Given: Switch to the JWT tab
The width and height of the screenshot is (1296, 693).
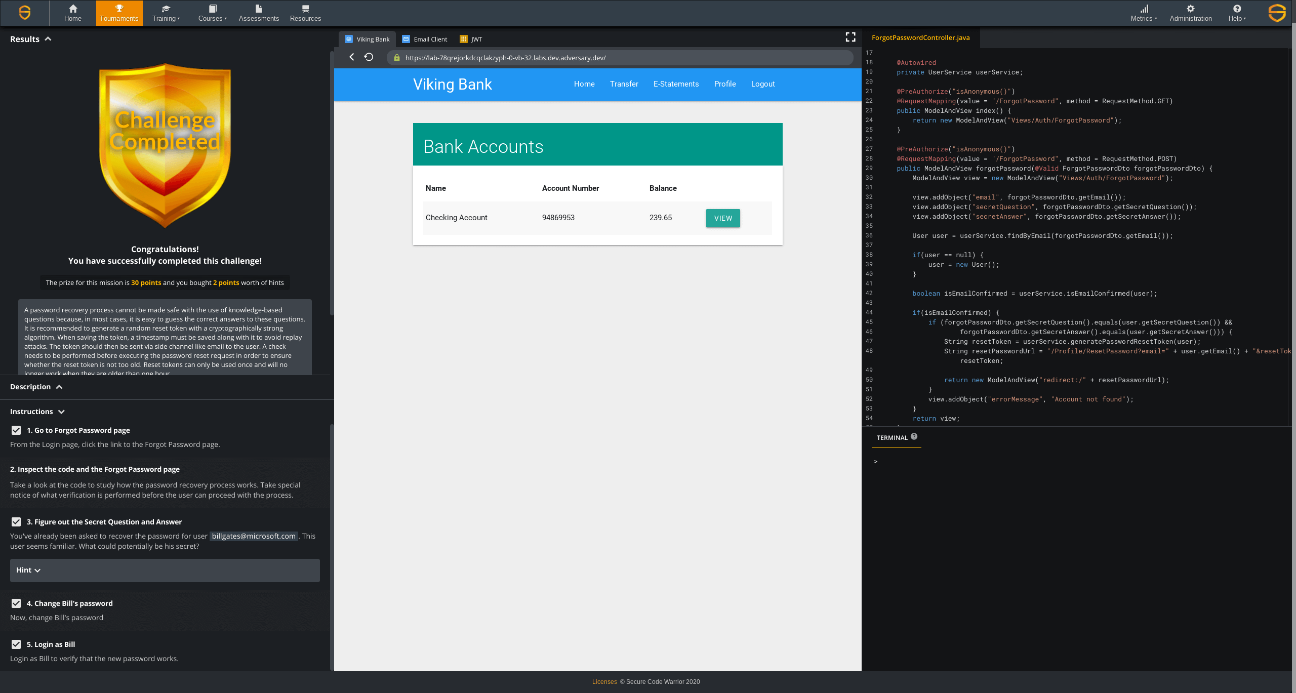Looking at the screenshot, I should pyautogui.click(x=471, y=39).
